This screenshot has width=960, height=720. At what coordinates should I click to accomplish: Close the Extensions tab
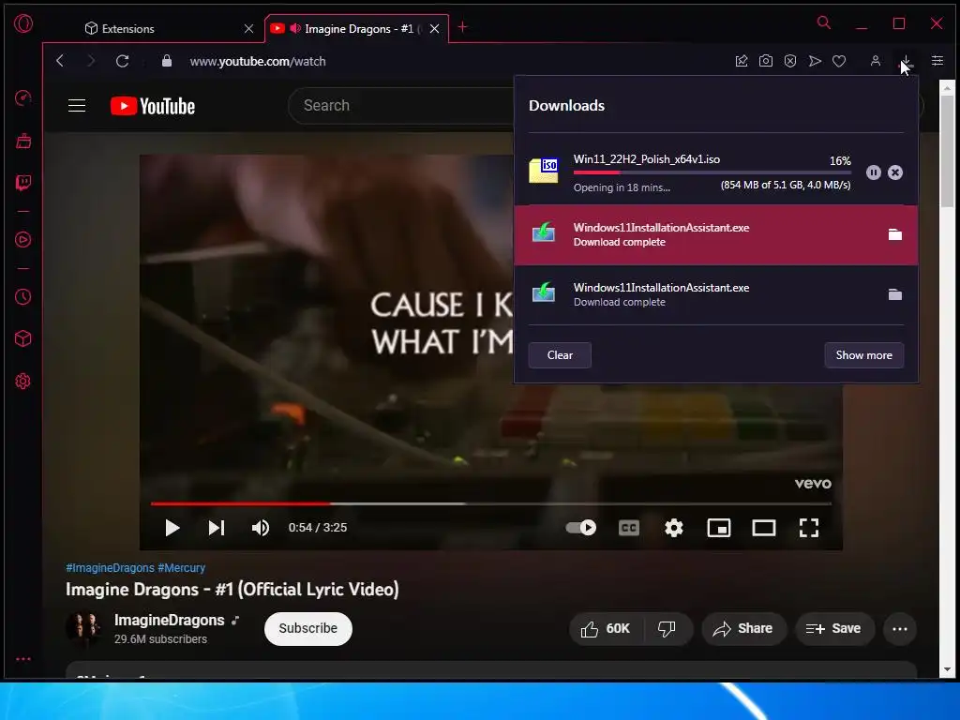(x=248, y=29)
